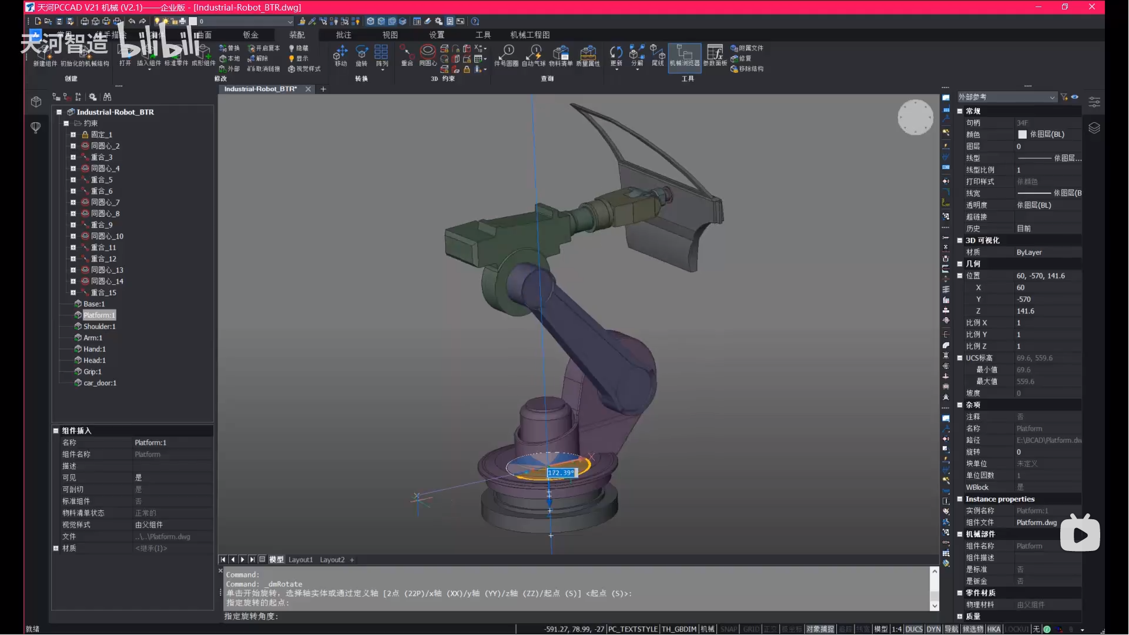Image resolution: width=1129 pixels, height=635 pixels.
Task: Apply the Concentric (同圆心) constraint
Action: (x=428, y=56)
